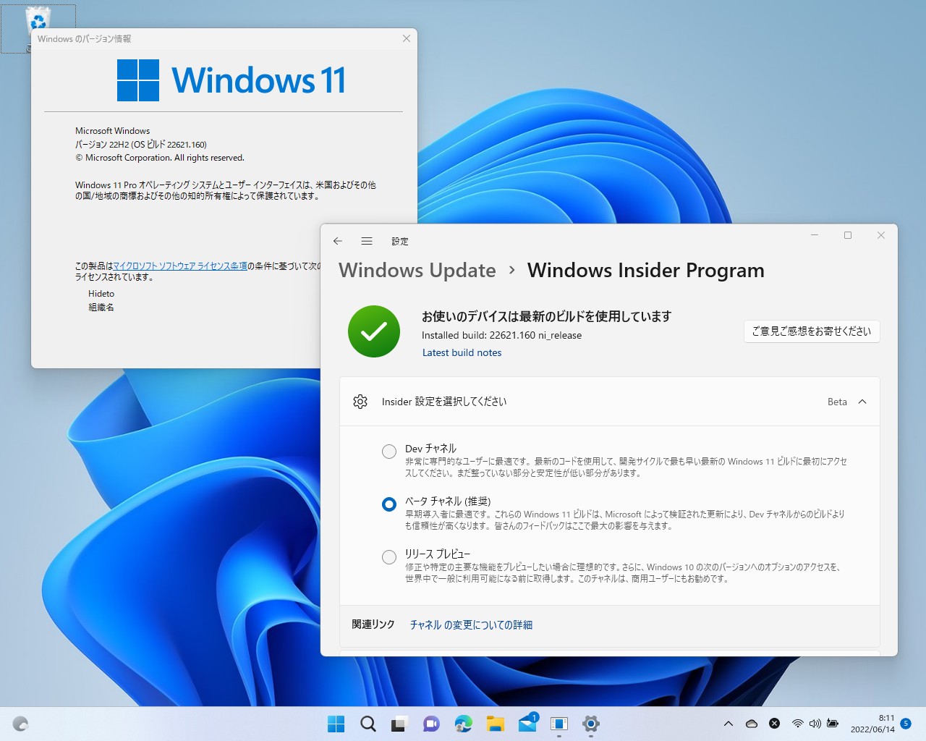Screen dimensions: 926x741
Task: Launch Microsoft Edge from the taskbar
Action: click(463, 724)
